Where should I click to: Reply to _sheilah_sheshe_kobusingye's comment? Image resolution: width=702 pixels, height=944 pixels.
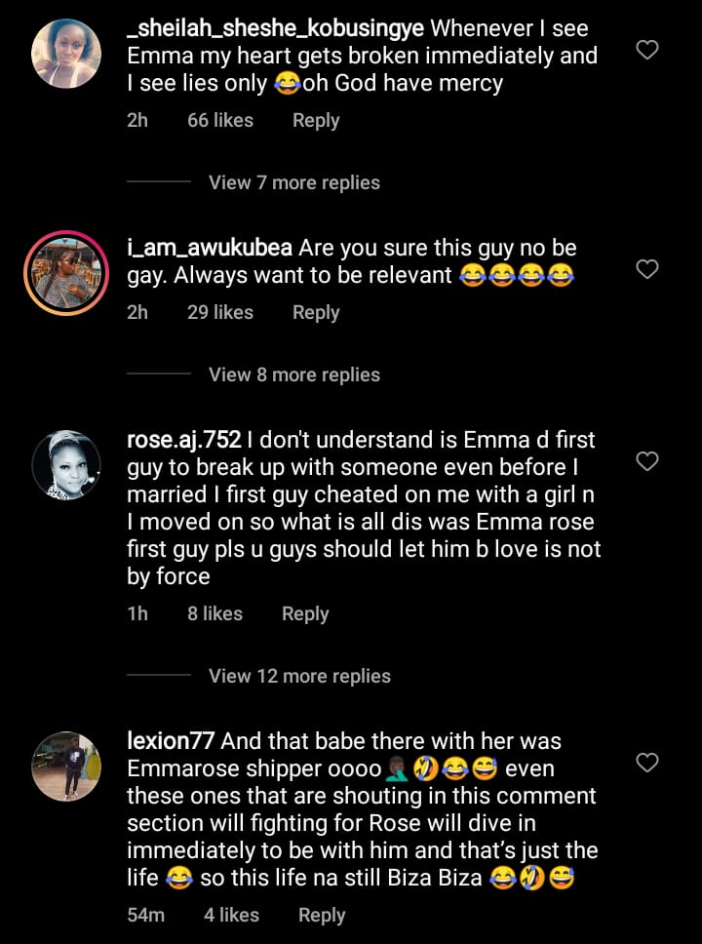tap(316, 121)
